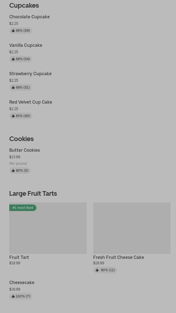Viewport: 176px width, 313px height.
Task: Click thumbs-up icon under Strawberry Cupcake
Action: pos(13,87)
